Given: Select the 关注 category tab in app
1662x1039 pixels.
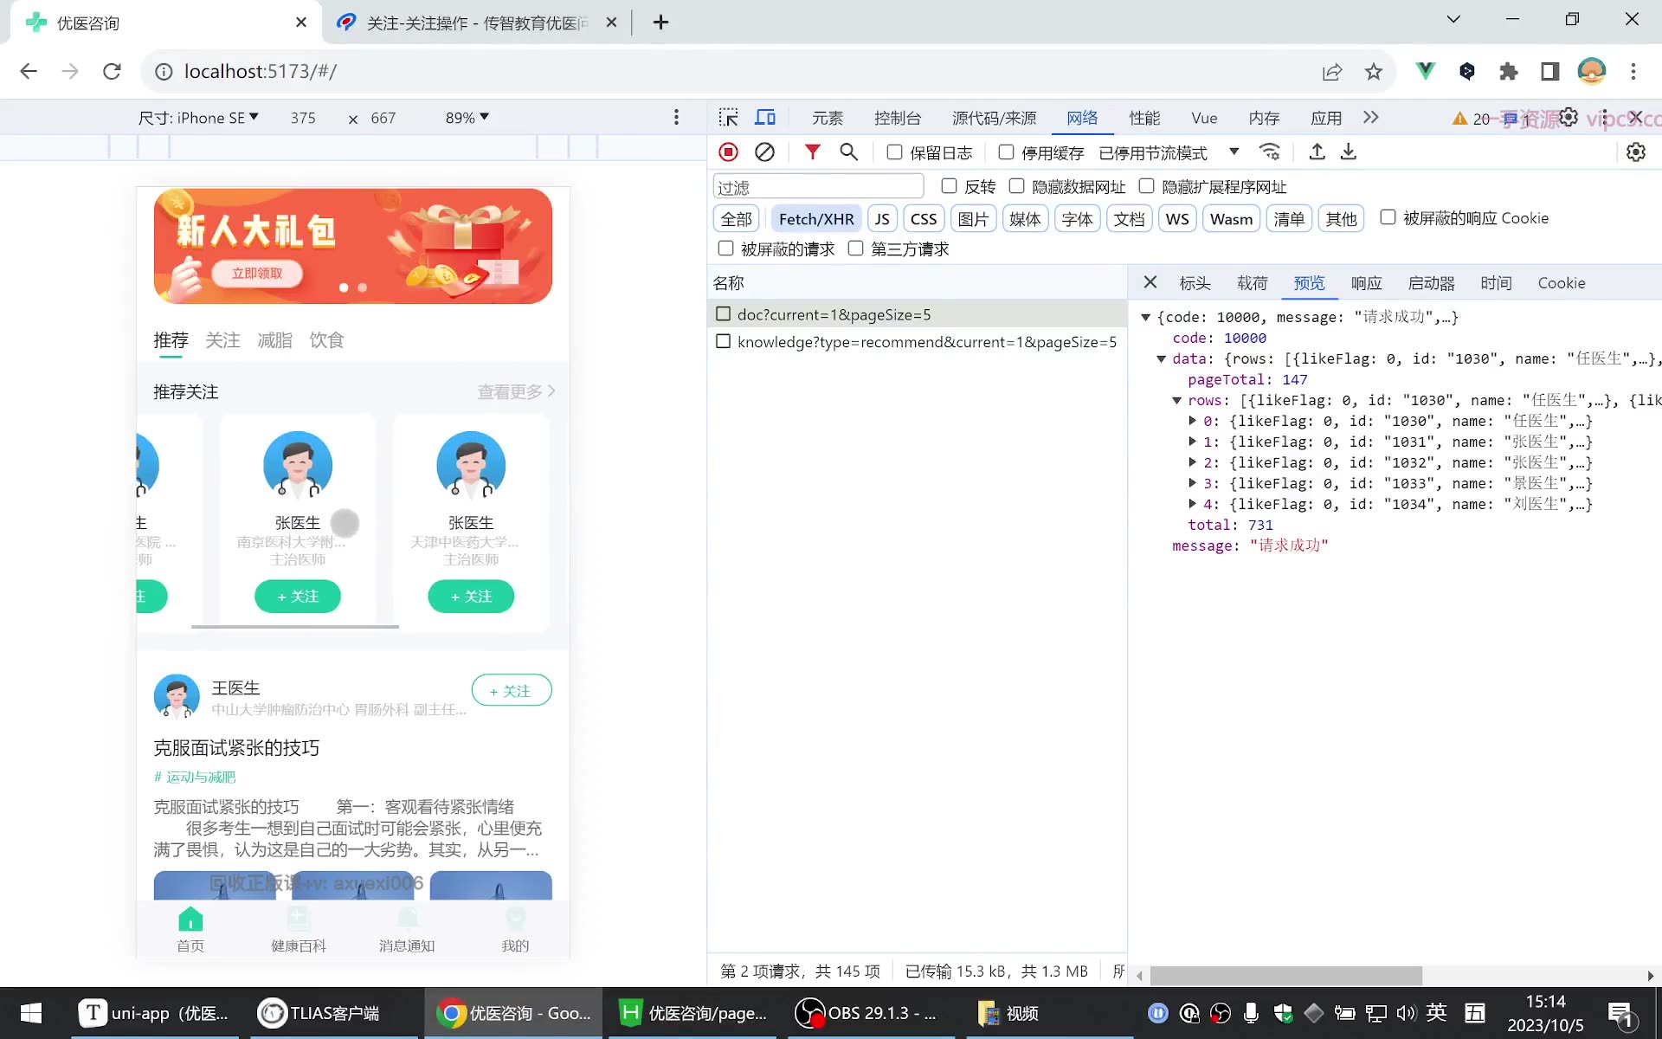Looking at the screenshot, I should coord(222,340).
